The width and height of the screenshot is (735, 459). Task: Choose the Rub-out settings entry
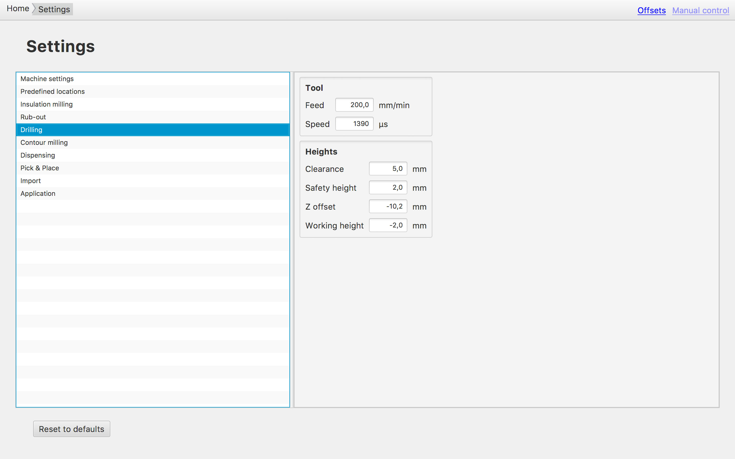(x=153, y=117)
